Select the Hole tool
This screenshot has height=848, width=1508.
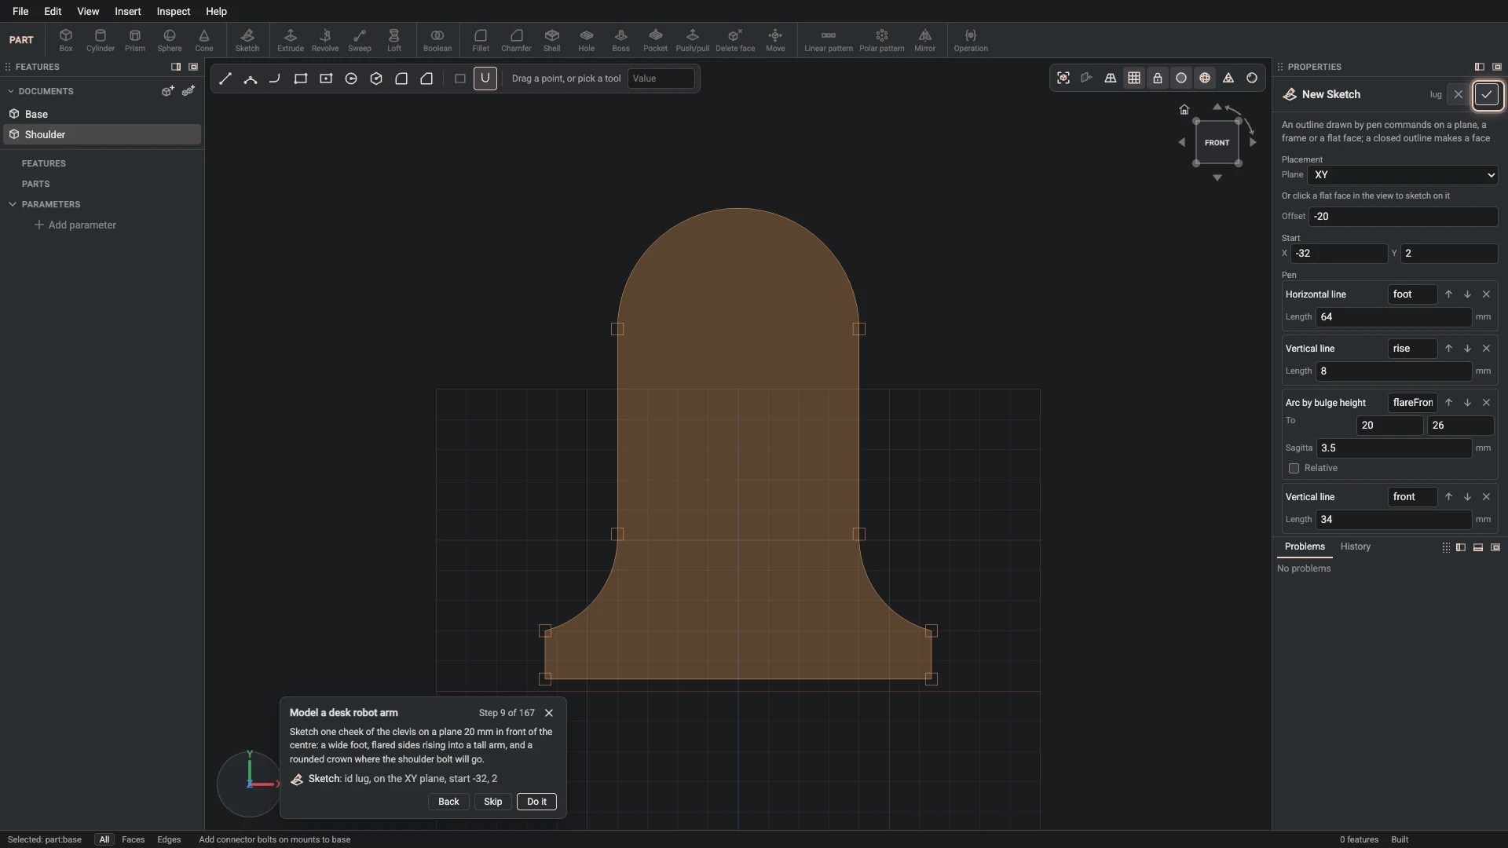(587, 40)
